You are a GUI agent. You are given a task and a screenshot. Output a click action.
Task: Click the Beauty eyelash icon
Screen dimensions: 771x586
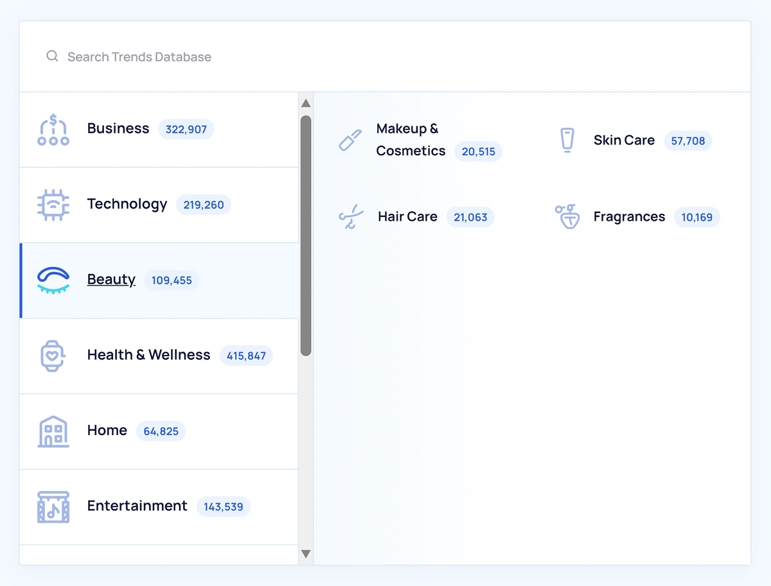coord(53,280)
